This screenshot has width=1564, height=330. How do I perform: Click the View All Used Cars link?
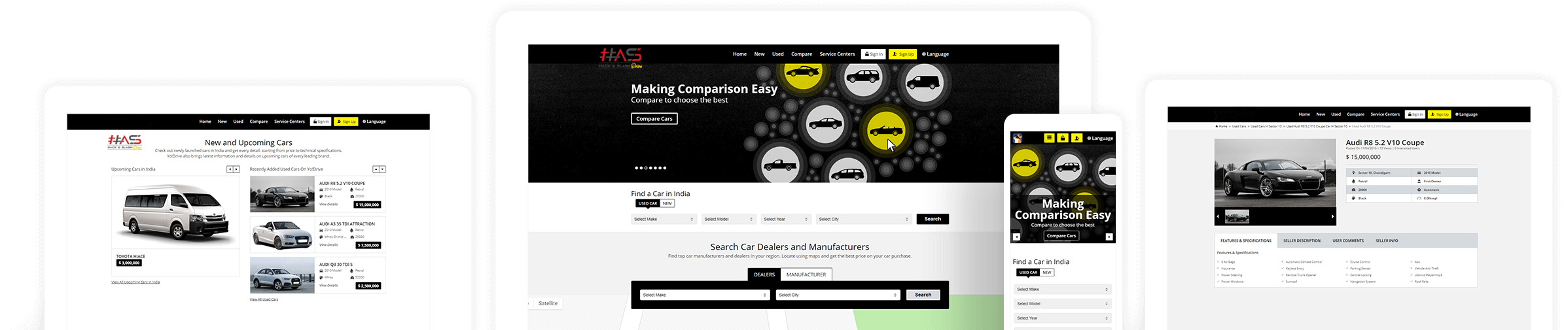click(264, 299)
